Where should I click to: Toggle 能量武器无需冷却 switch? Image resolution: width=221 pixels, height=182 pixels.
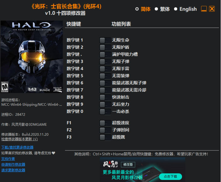pos(105,90)
